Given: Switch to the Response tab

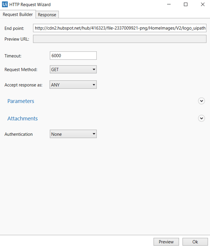Looking at the screenshot, I should point(47,15).
